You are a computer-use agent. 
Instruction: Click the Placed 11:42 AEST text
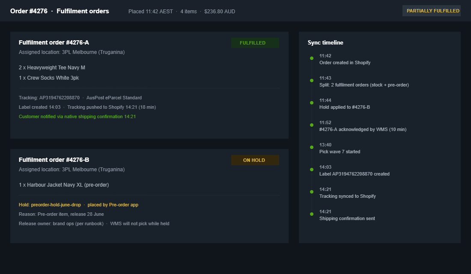[x=150, y=12]
